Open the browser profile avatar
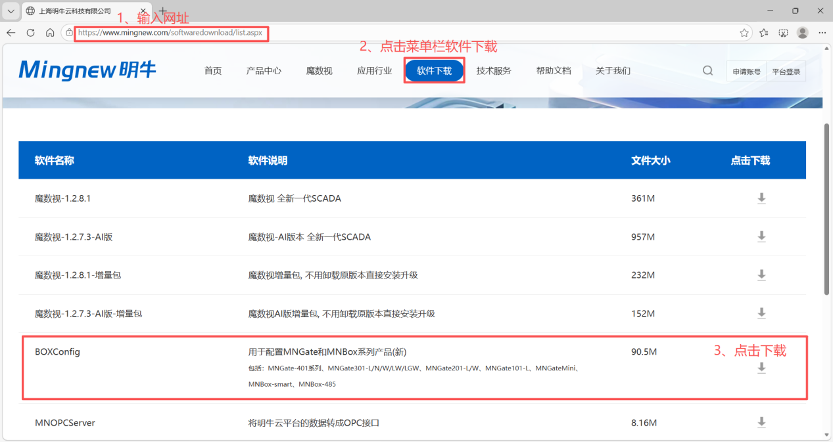Screen dimensions: 833x442 coord(802,32)
